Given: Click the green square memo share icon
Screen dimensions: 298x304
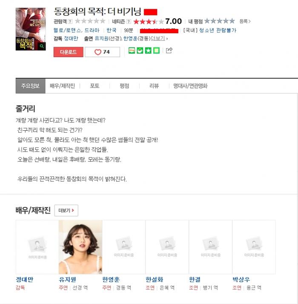Looking at the screenshot, I should click(x=157, y=51).
